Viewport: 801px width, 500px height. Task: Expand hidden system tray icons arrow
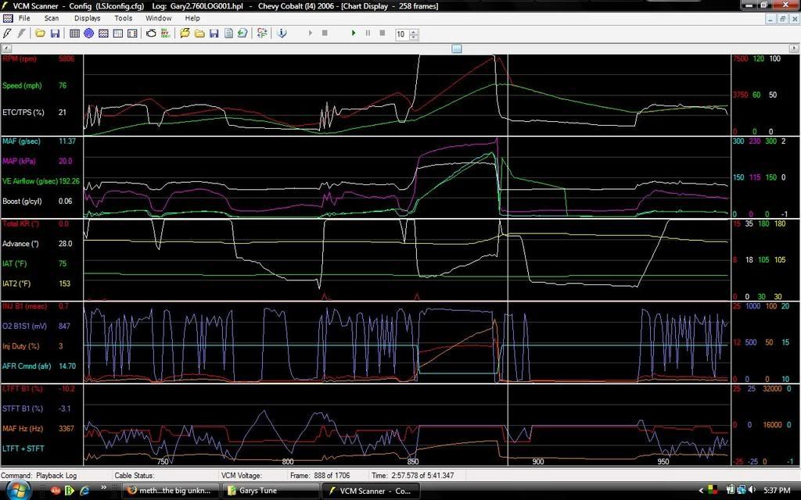pyautogui.click(x=702, y=491)
